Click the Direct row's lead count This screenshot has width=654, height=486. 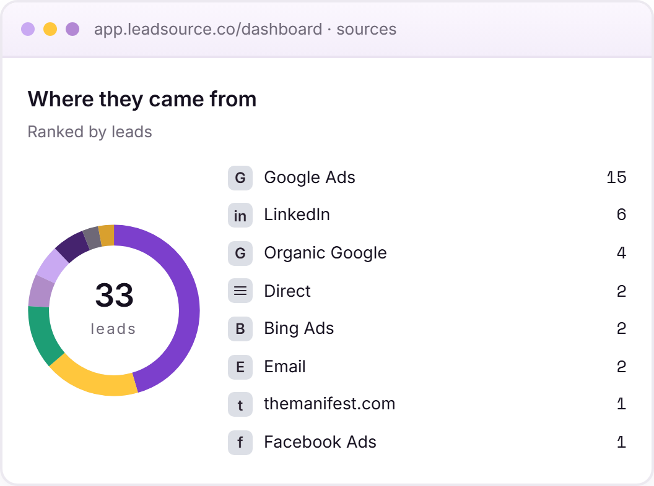point(621,291)
